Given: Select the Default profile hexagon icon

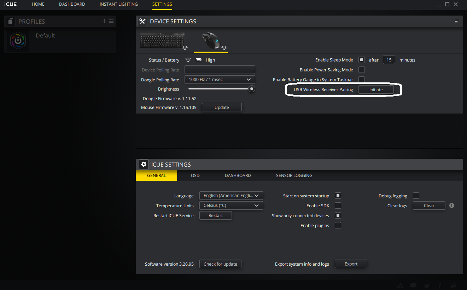Looking at the screenshot, I should (x=18, y=41).
